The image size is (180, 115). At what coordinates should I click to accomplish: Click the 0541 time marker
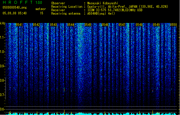pos(19,25)
